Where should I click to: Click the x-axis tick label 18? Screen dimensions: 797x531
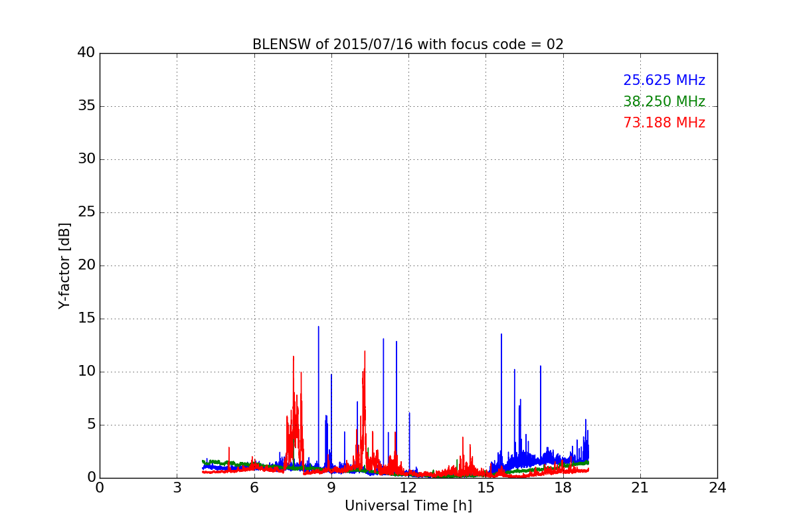point(563,487)
